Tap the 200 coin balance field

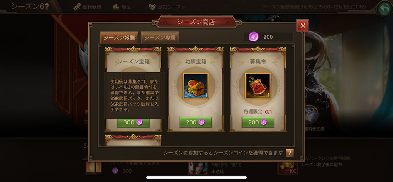click(268, 37)
